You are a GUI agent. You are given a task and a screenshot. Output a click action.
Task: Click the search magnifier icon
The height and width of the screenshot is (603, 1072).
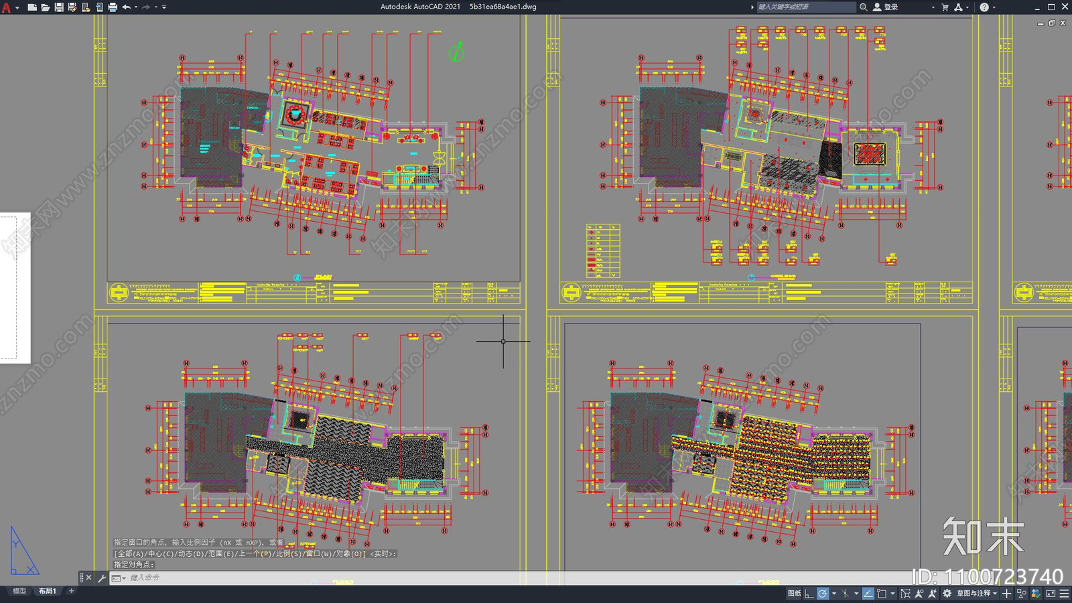(864, 7)
